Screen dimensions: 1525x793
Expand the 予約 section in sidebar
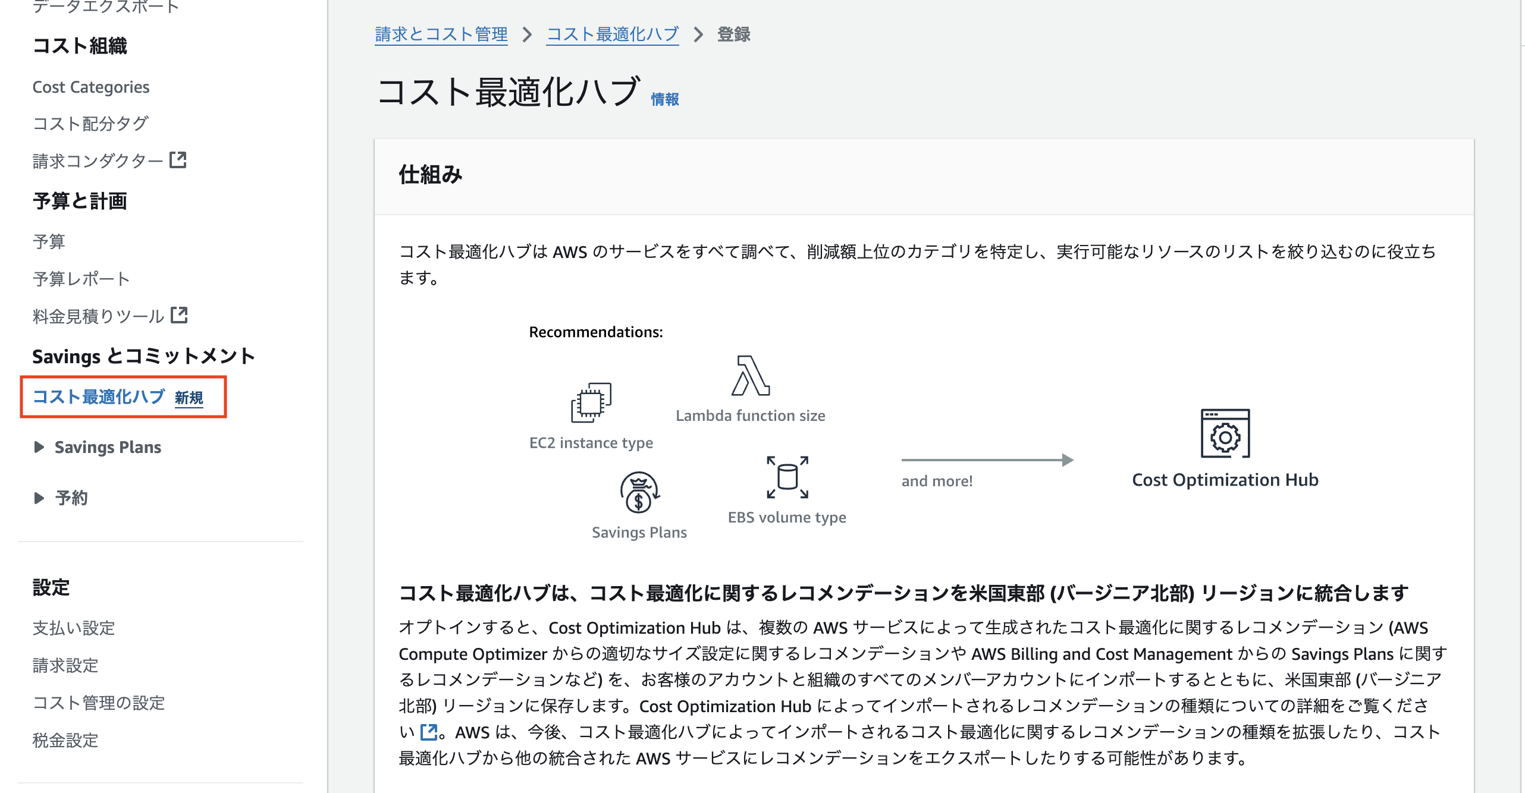pos(39,498)
